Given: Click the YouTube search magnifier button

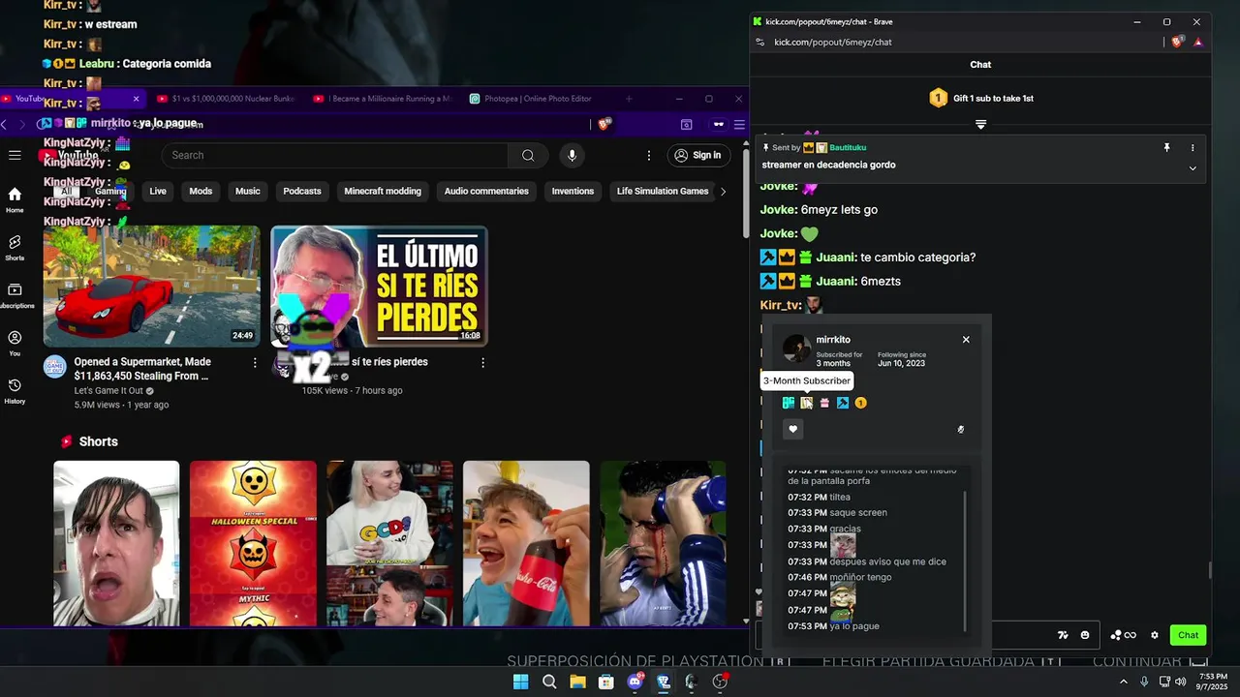Looking at the screenshot, I should 528,155.
